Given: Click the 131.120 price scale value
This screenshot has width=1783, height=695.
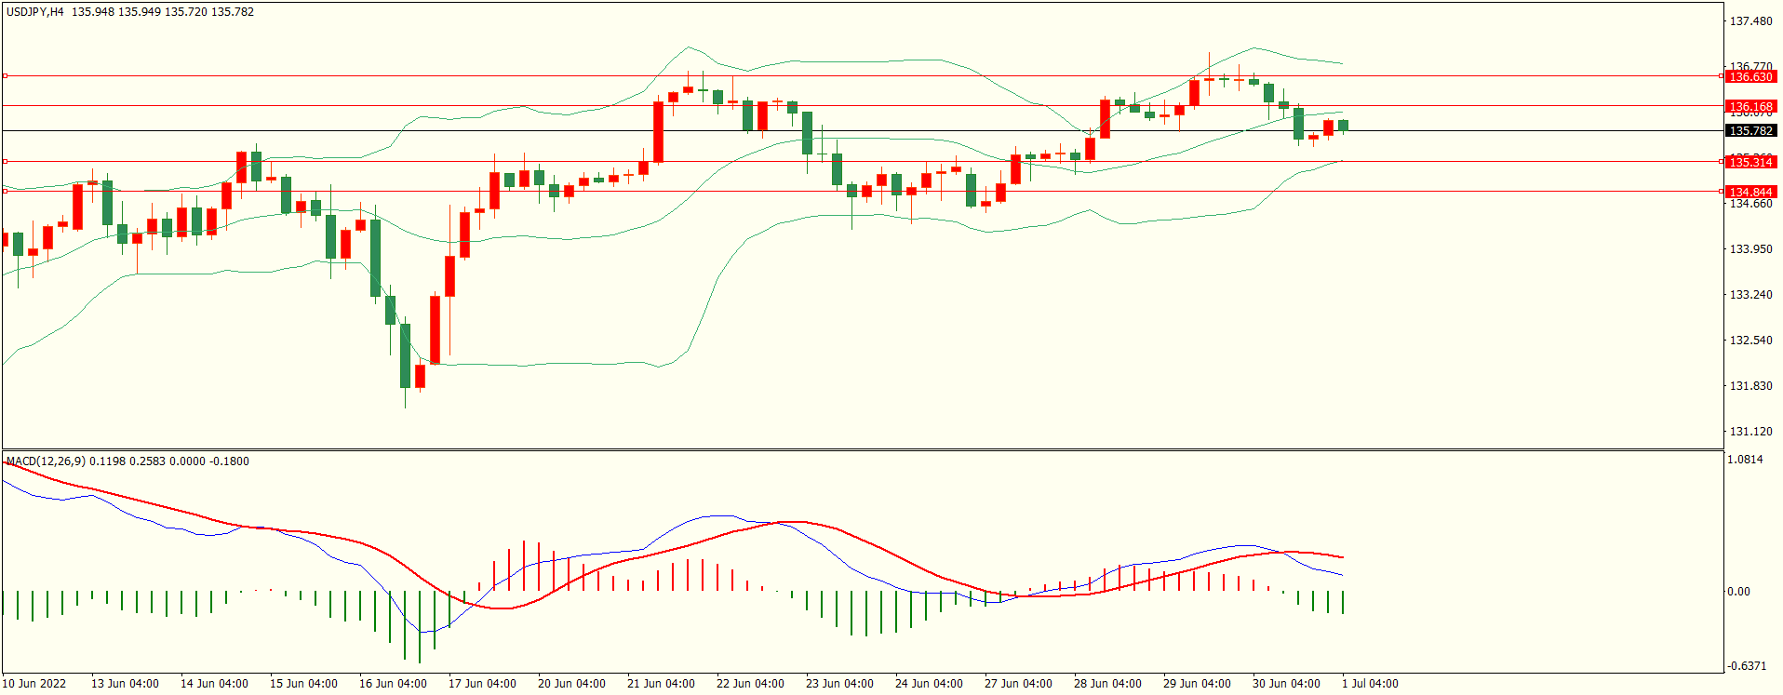Looking at the screenshot, I should pyautogui.click(x=1750, y=432).
